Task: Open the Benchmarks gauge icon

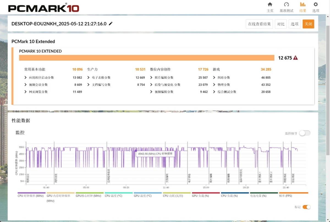Action: coord(286,5)
